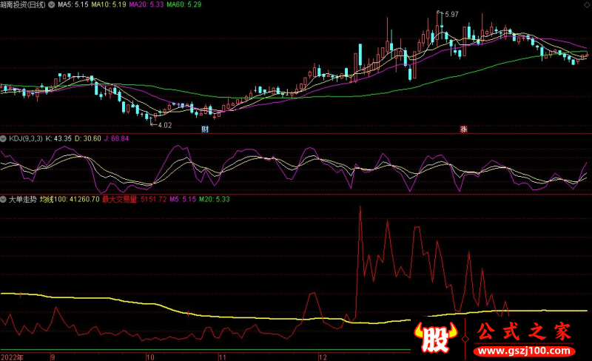Click the M20: 5.33 value
592x361 pixels.
[215, 199]
